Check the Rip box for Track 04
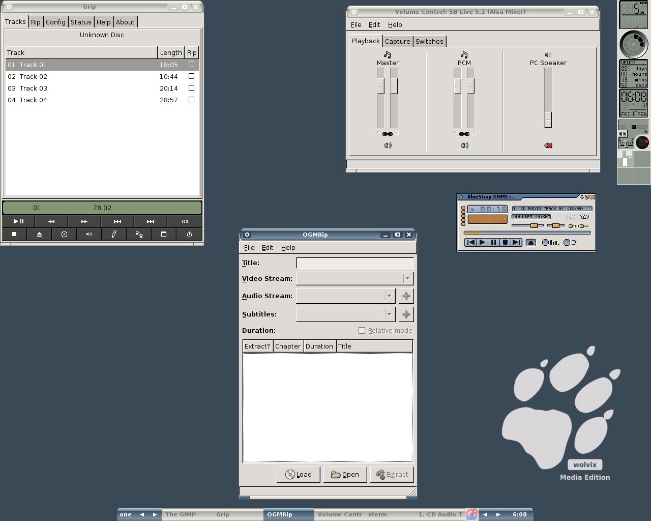The image size is (651, 521). [191, 100]
